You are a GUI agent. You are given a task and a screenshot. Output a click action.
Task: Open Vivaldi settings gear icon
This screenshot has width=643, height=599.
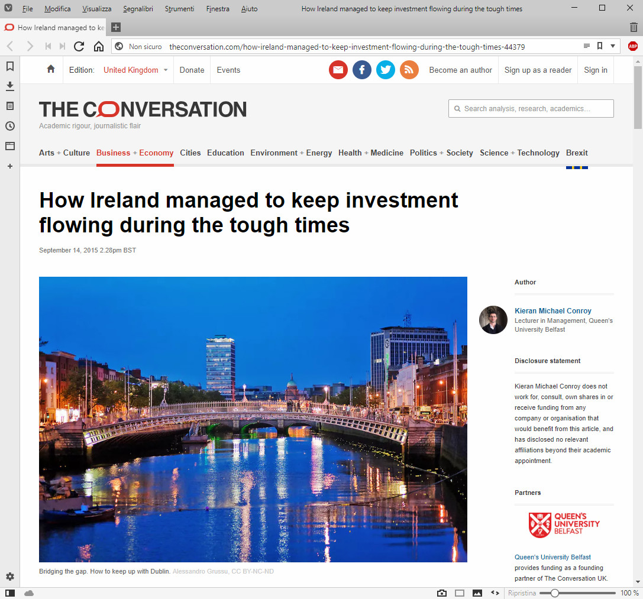[x=10, y=577]
